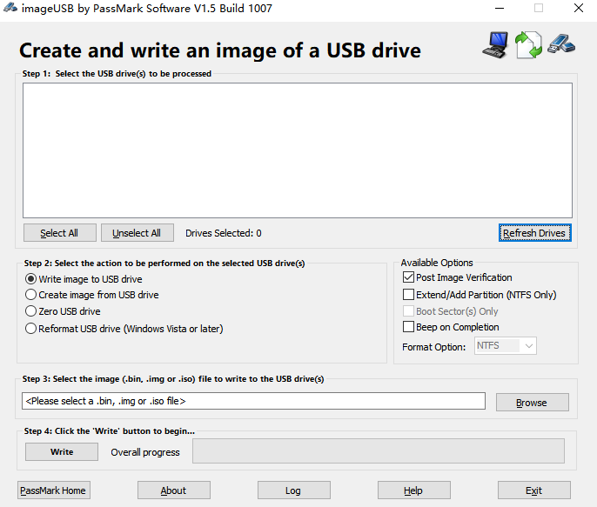The image size is (597, 507).
Task: Click the Select All button
Action: click(59, 233)
